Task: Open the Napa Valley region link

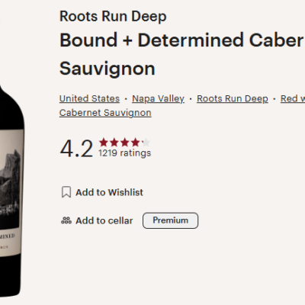Action: 158,98
